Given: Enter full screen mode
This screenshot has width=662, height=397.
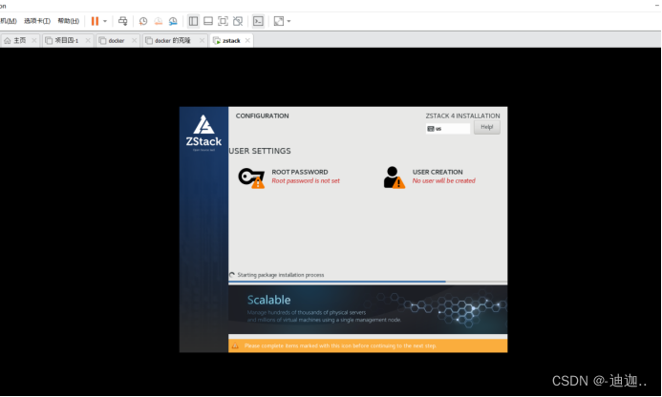Looking at the screenshot, I should (x=223, y=21).
